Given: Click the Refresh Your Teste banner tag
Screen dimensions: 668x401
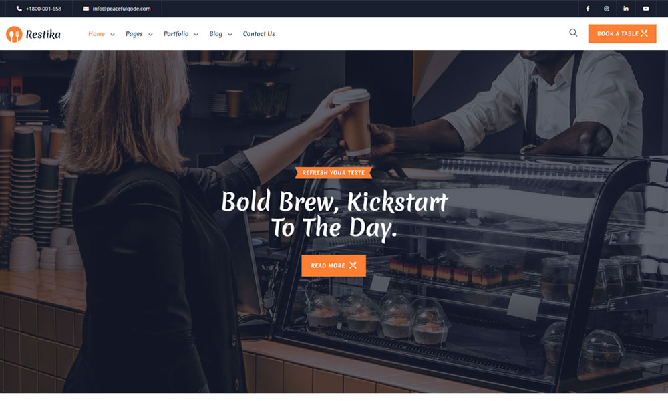Looking at the screenshot, I should tap(333, 172).
